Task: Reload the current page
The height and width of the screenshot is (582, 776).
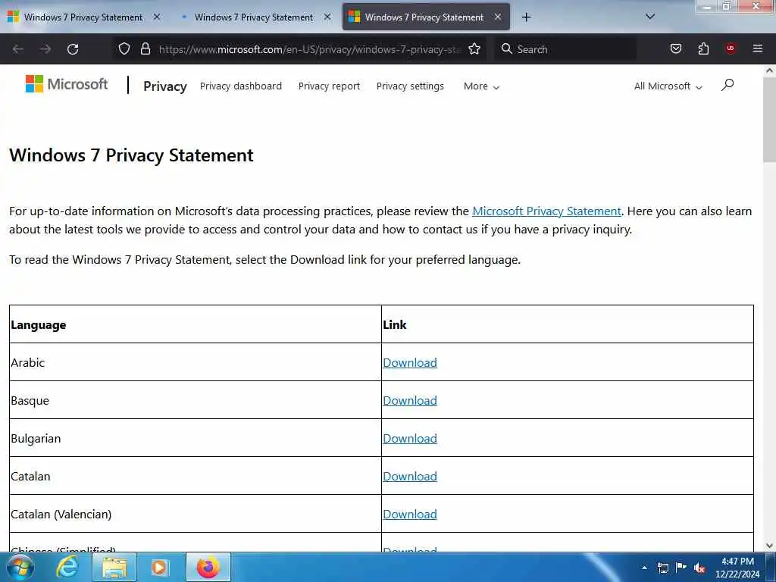Action: (73, 49)
